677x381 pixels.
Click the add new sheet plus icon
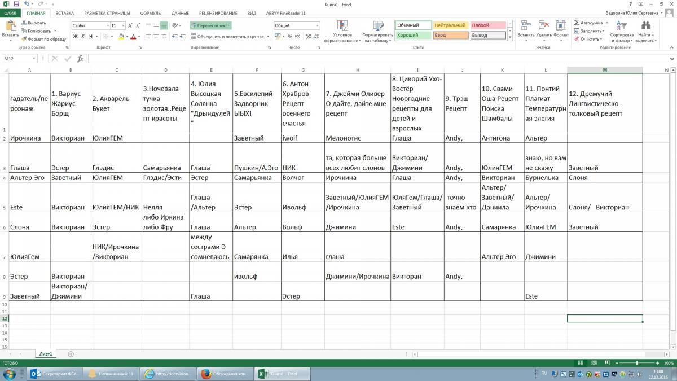pos(71,354)
